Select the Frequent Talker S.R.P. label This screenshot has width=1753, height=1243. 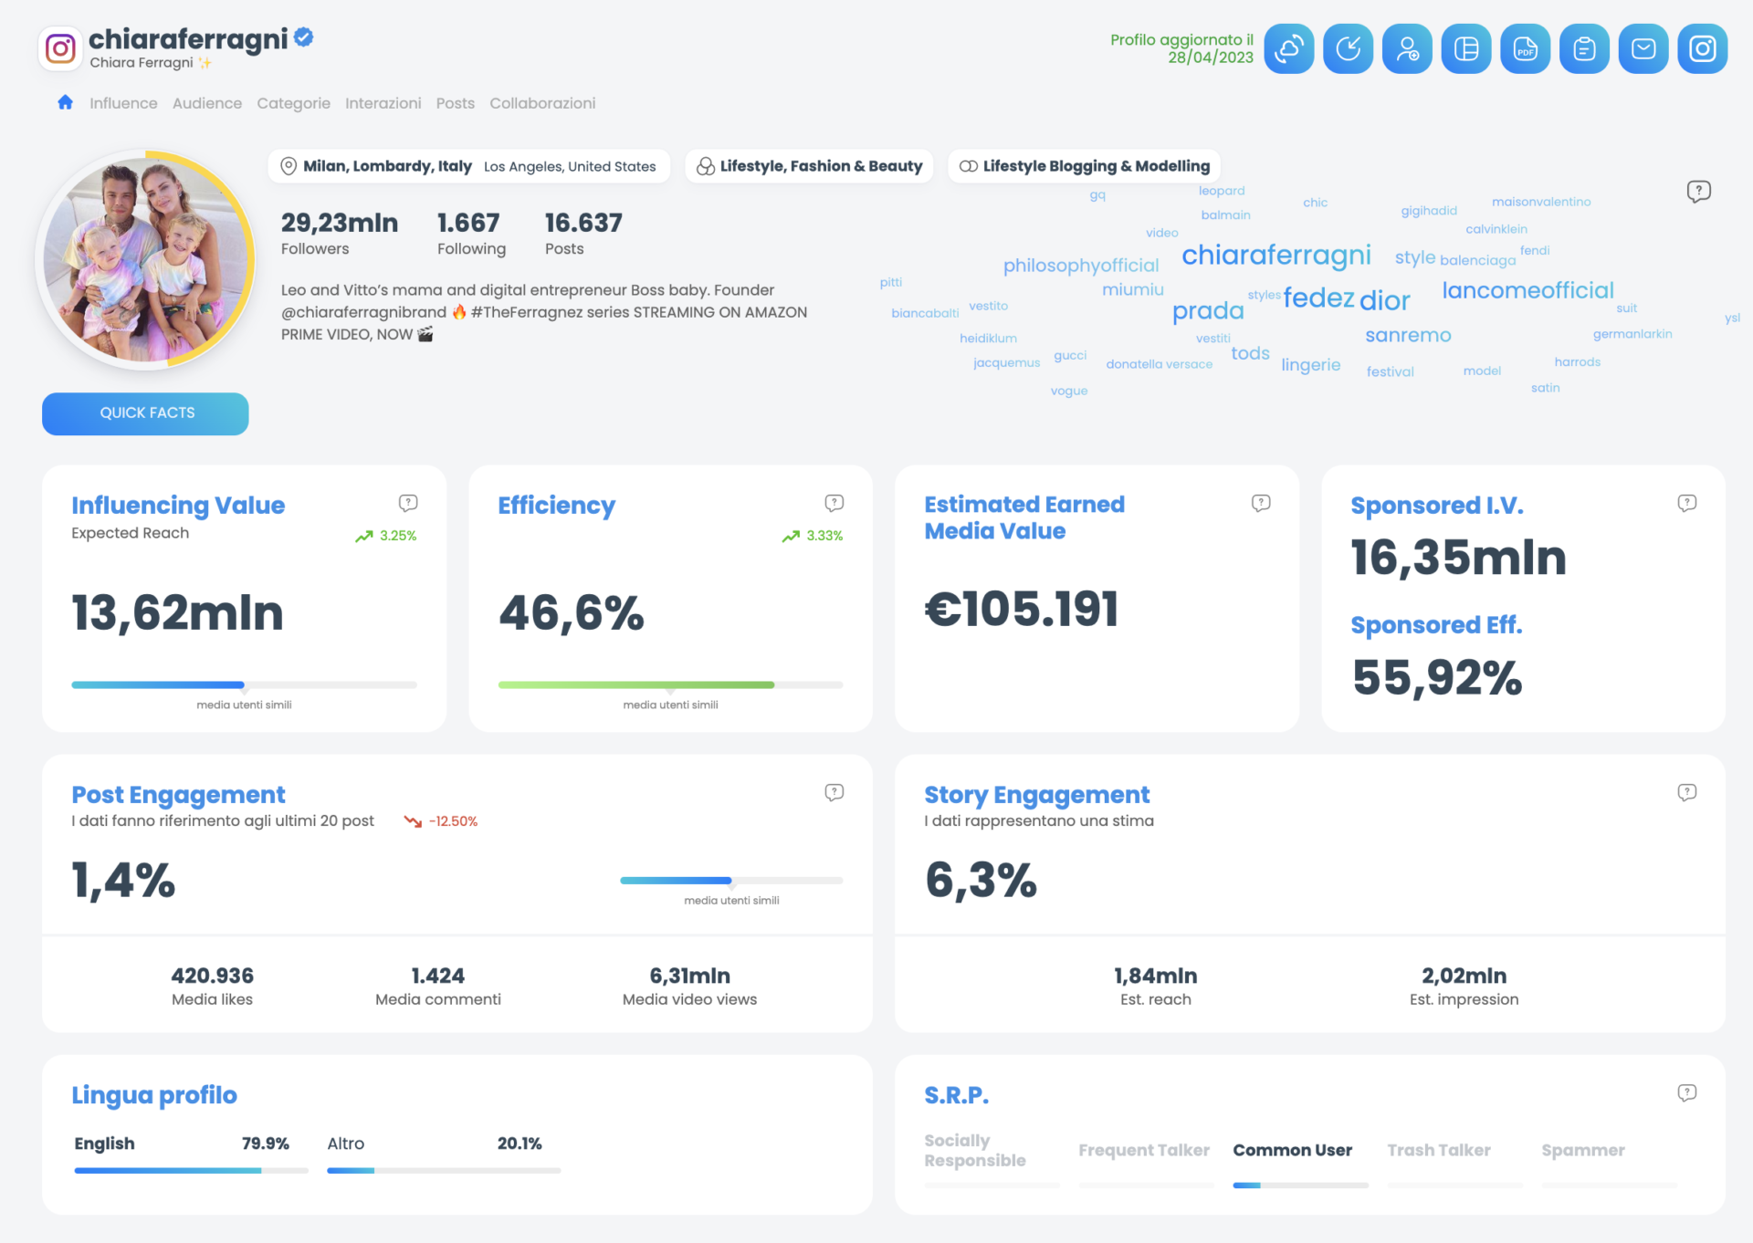point(1143,1150)
